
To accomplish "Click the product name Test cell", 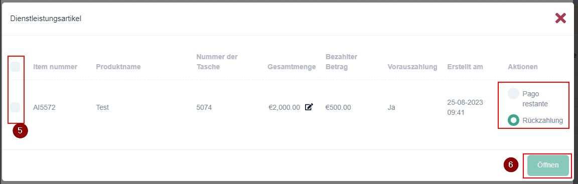I will pyautogui.click(x=102, y=108).
